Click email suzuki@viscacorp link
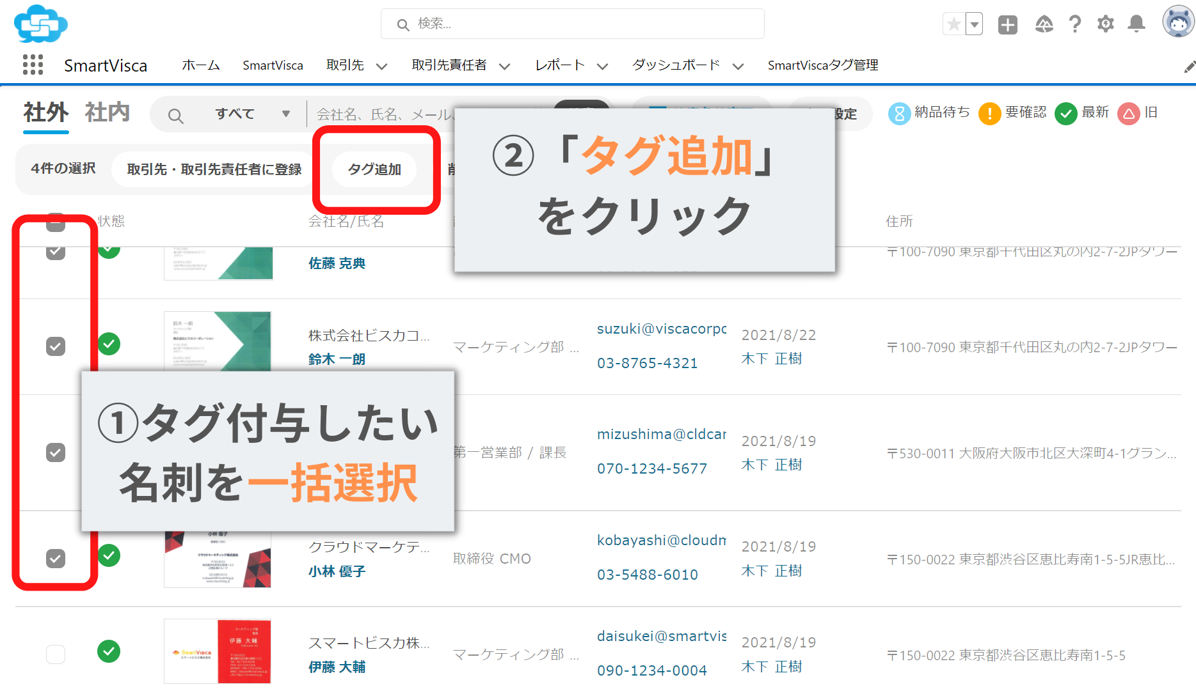This screenshot has height=696, width=1196. tap(662, 329)
